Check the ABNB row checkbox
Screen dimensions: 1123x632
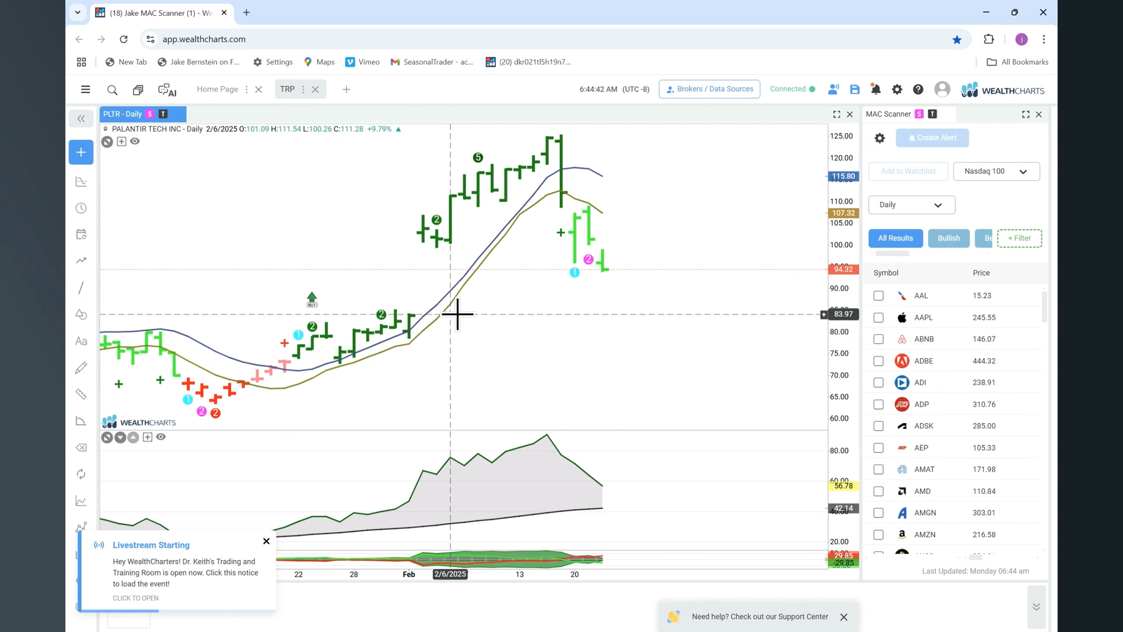(879, 339)
